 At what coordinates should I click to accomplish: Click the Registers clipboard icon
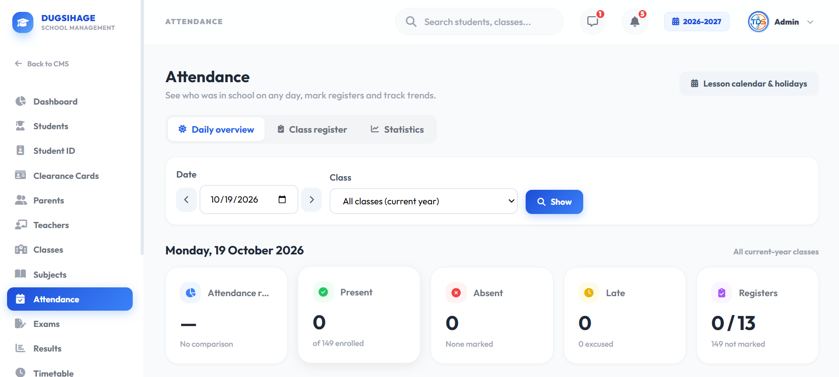coord(722,293)
